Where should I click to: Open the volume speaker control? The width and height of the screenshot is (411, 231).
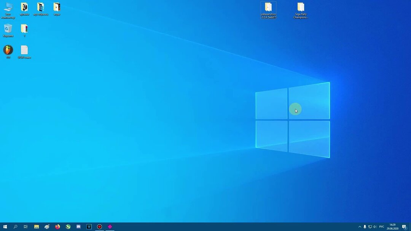tap(375, 227)
